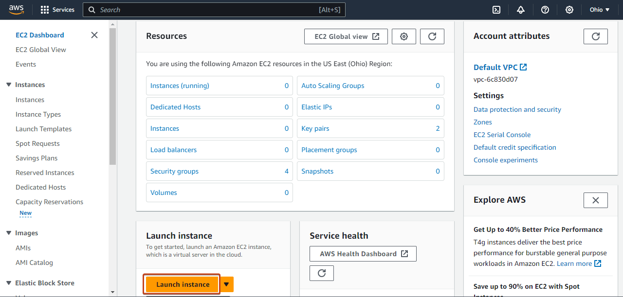623x297 pixels.
Task: Open EC2 Dashboard in sidebar
Action: (x=40, y=35)
